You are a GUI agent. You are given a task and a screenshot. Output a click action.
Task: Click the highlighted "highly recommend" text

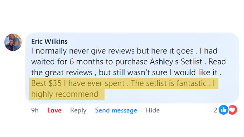(x=65, y=94)
